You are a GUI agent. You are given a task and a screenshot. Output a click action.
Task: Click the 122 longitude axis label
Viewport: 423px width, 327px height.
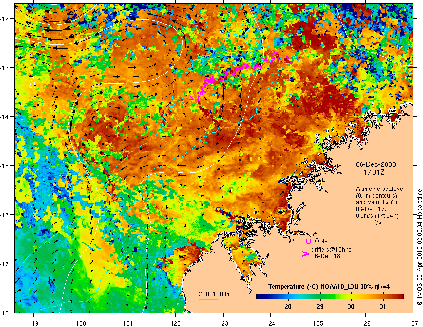click(175, 323)
